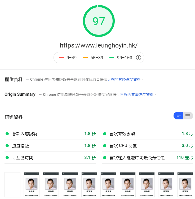195x199 pixels.
Task: Click the green dot beside 首次輸入延遲時間最長預估值
Action: (x=105, y=158)
